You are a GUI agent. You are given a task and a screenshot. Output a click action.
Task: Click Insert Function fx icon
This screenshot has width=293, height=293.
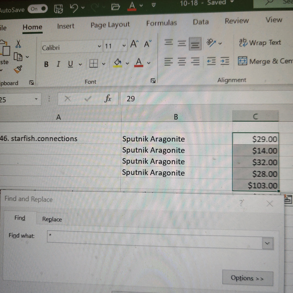108,98
